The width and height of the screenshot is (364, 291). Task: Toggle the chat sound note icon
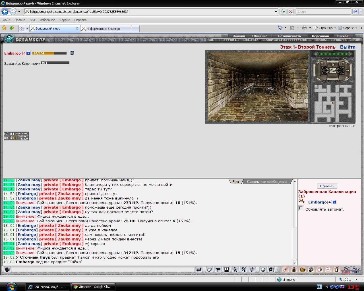(x=252, y=270)
